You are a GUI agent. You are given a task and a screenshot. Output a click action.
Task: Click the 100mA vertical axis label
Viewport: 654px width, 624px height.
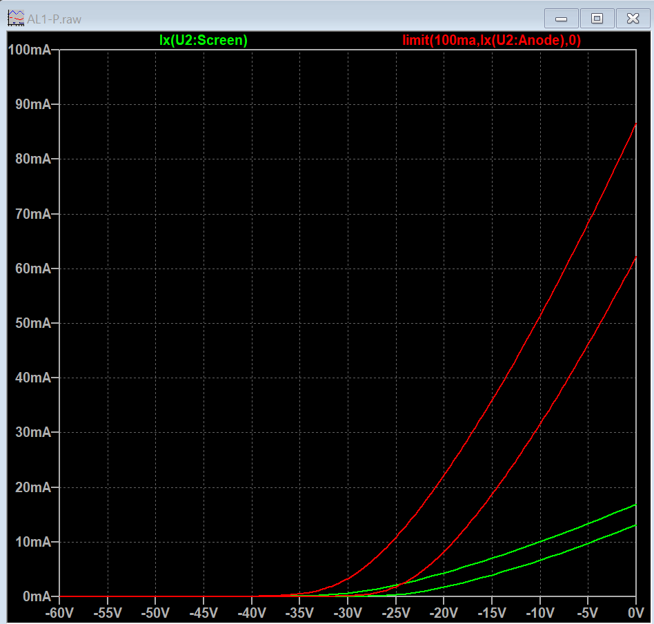pos(29,50)
